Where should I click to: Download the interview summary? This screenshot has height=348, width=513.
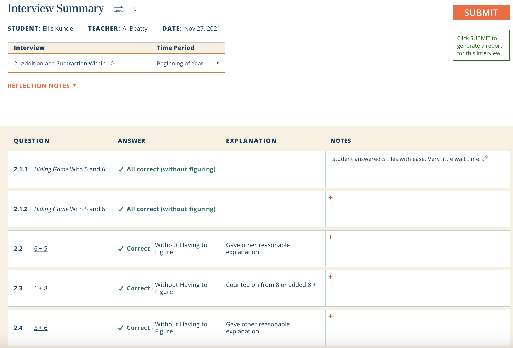135,9
